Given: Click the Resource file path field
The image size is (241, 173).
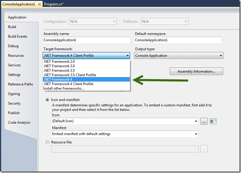Looking at the screenshot, I should click(125, 149).
